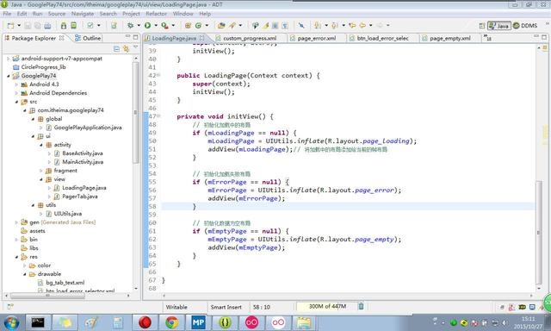Expand the gen Generated Java Files node

point(16,222)
